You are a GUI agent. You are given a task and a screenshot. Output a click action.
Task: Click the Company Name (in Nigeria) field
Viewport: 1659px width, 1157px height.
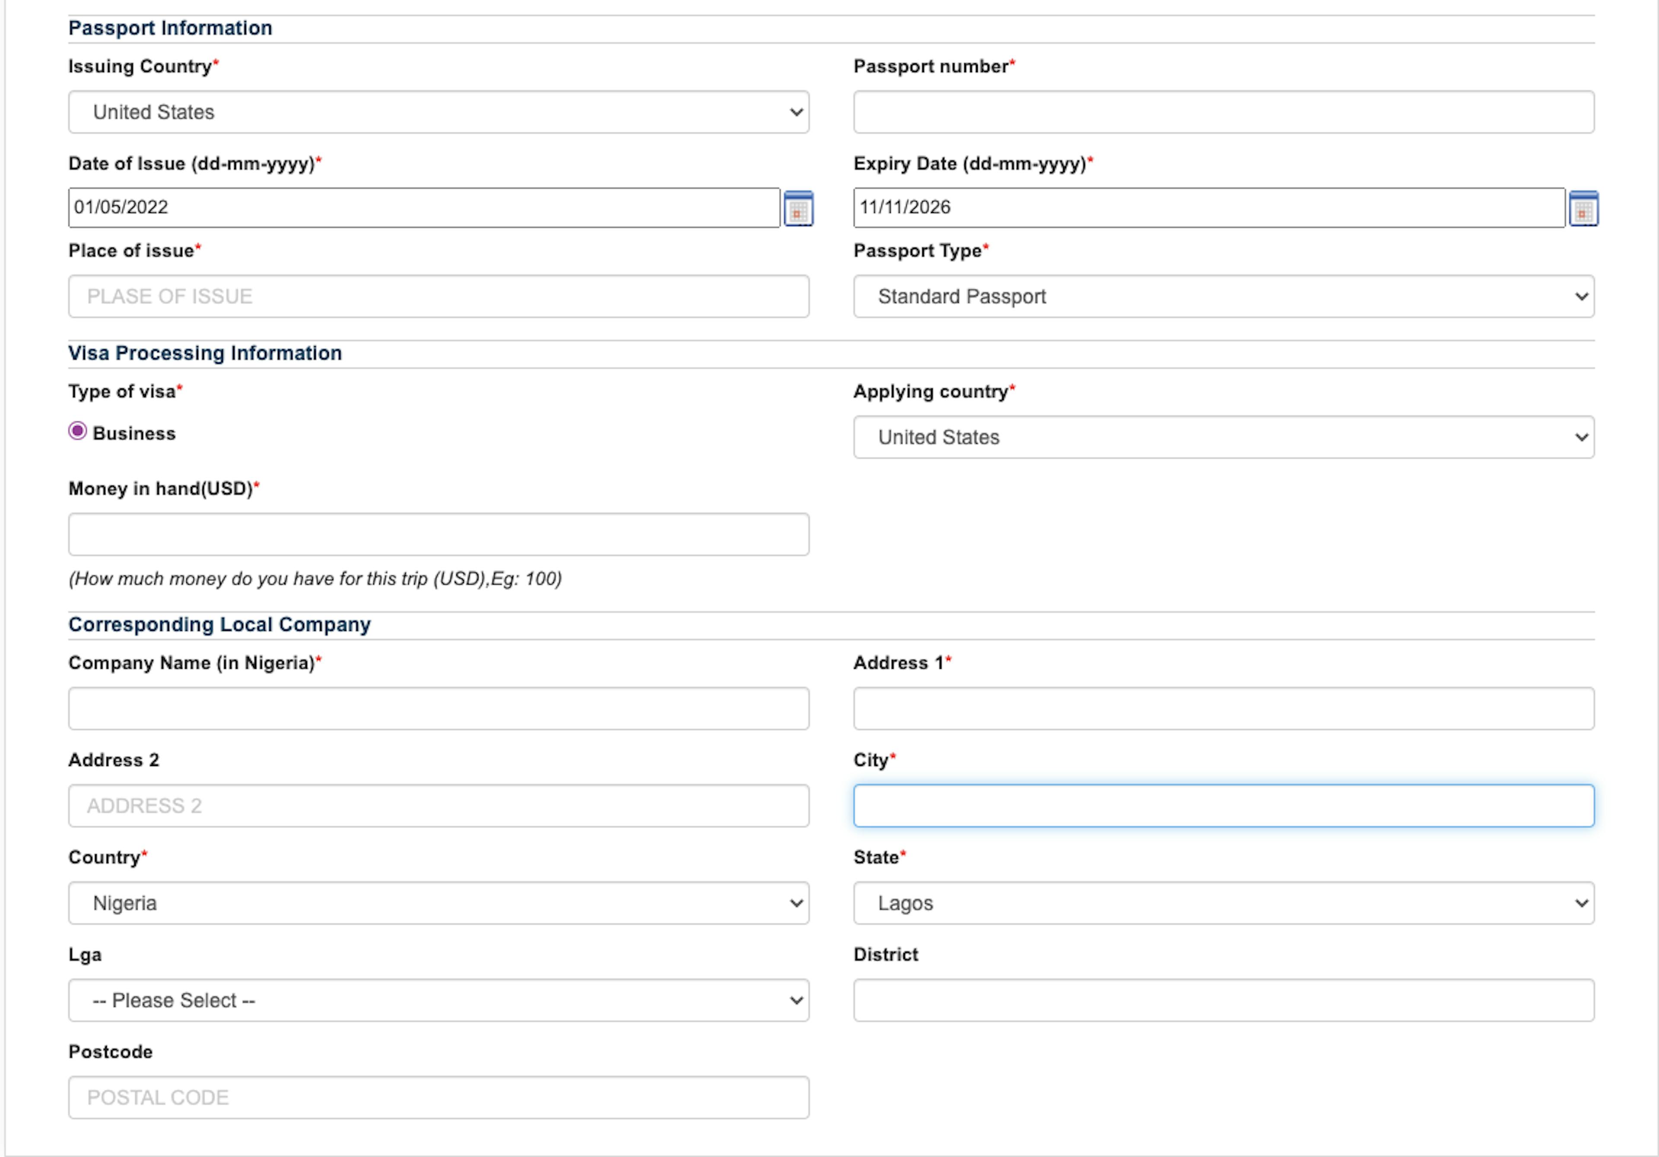(439, 709)
